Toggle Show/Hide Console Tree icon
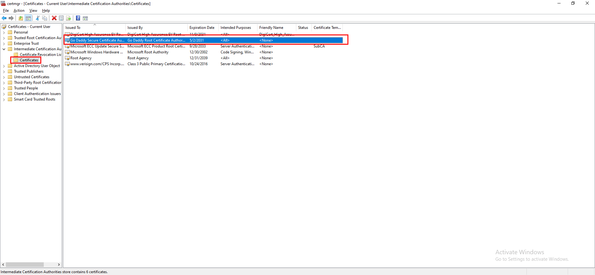This screenshot has height=275, width=595. (x=28, y=18)
